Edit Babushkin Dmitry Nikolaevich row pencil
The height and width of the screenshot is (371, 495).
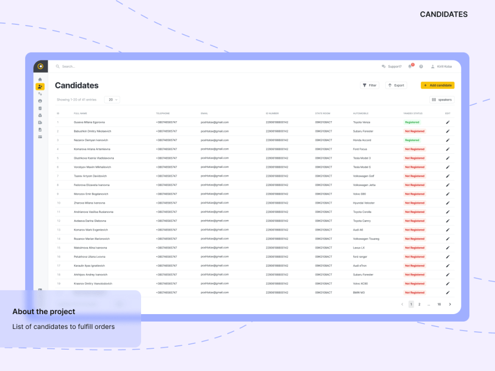pos(447,131)
